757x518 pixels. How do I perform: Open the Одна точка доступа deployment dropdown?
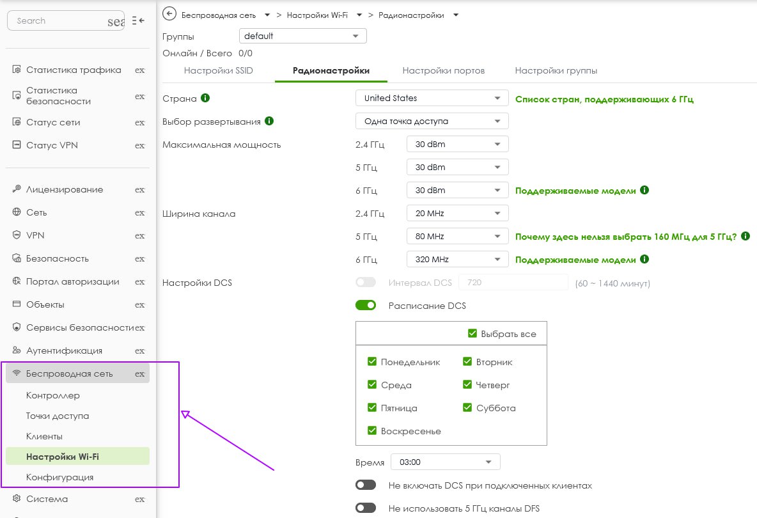tap(432, 121)
